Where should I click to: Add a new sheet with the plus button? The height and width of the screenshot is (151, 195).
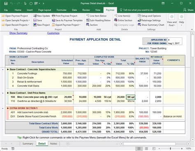[x=67, y=144]
